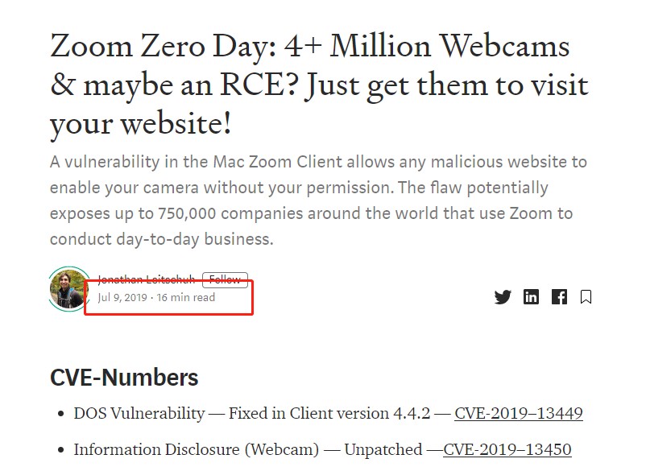646x467 pixels.
Task: Click the "16 min read" label
Action: pos(186,298)
